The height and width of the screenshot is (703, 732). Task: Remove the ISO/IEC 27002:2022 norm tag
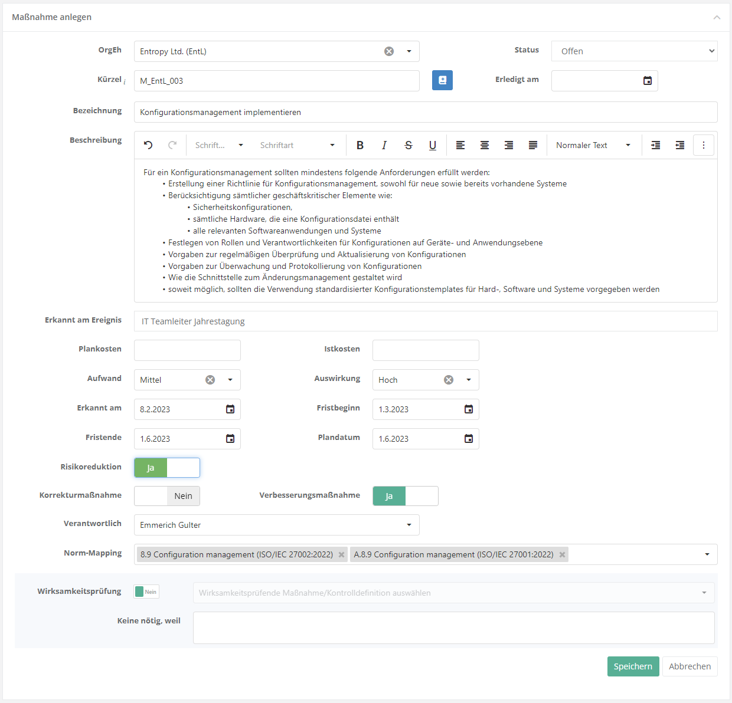click(341, 554)
